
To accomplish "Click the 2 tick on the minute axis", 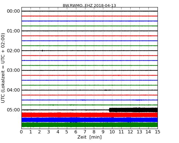I will tap(39, 132).
